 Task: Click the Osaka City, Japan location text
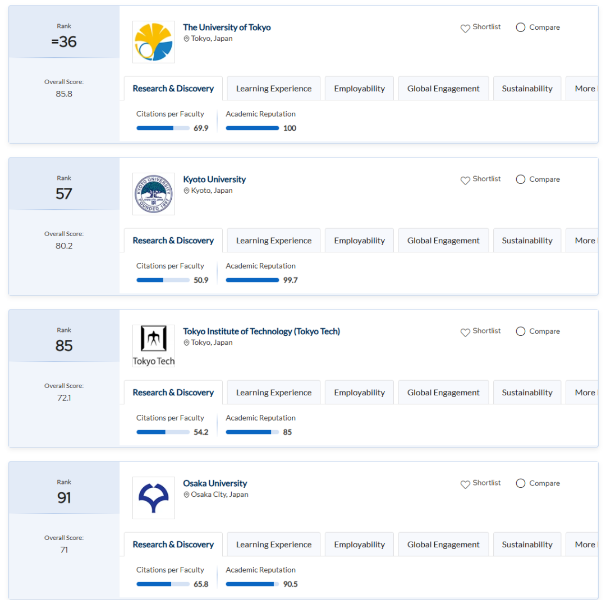219,495
